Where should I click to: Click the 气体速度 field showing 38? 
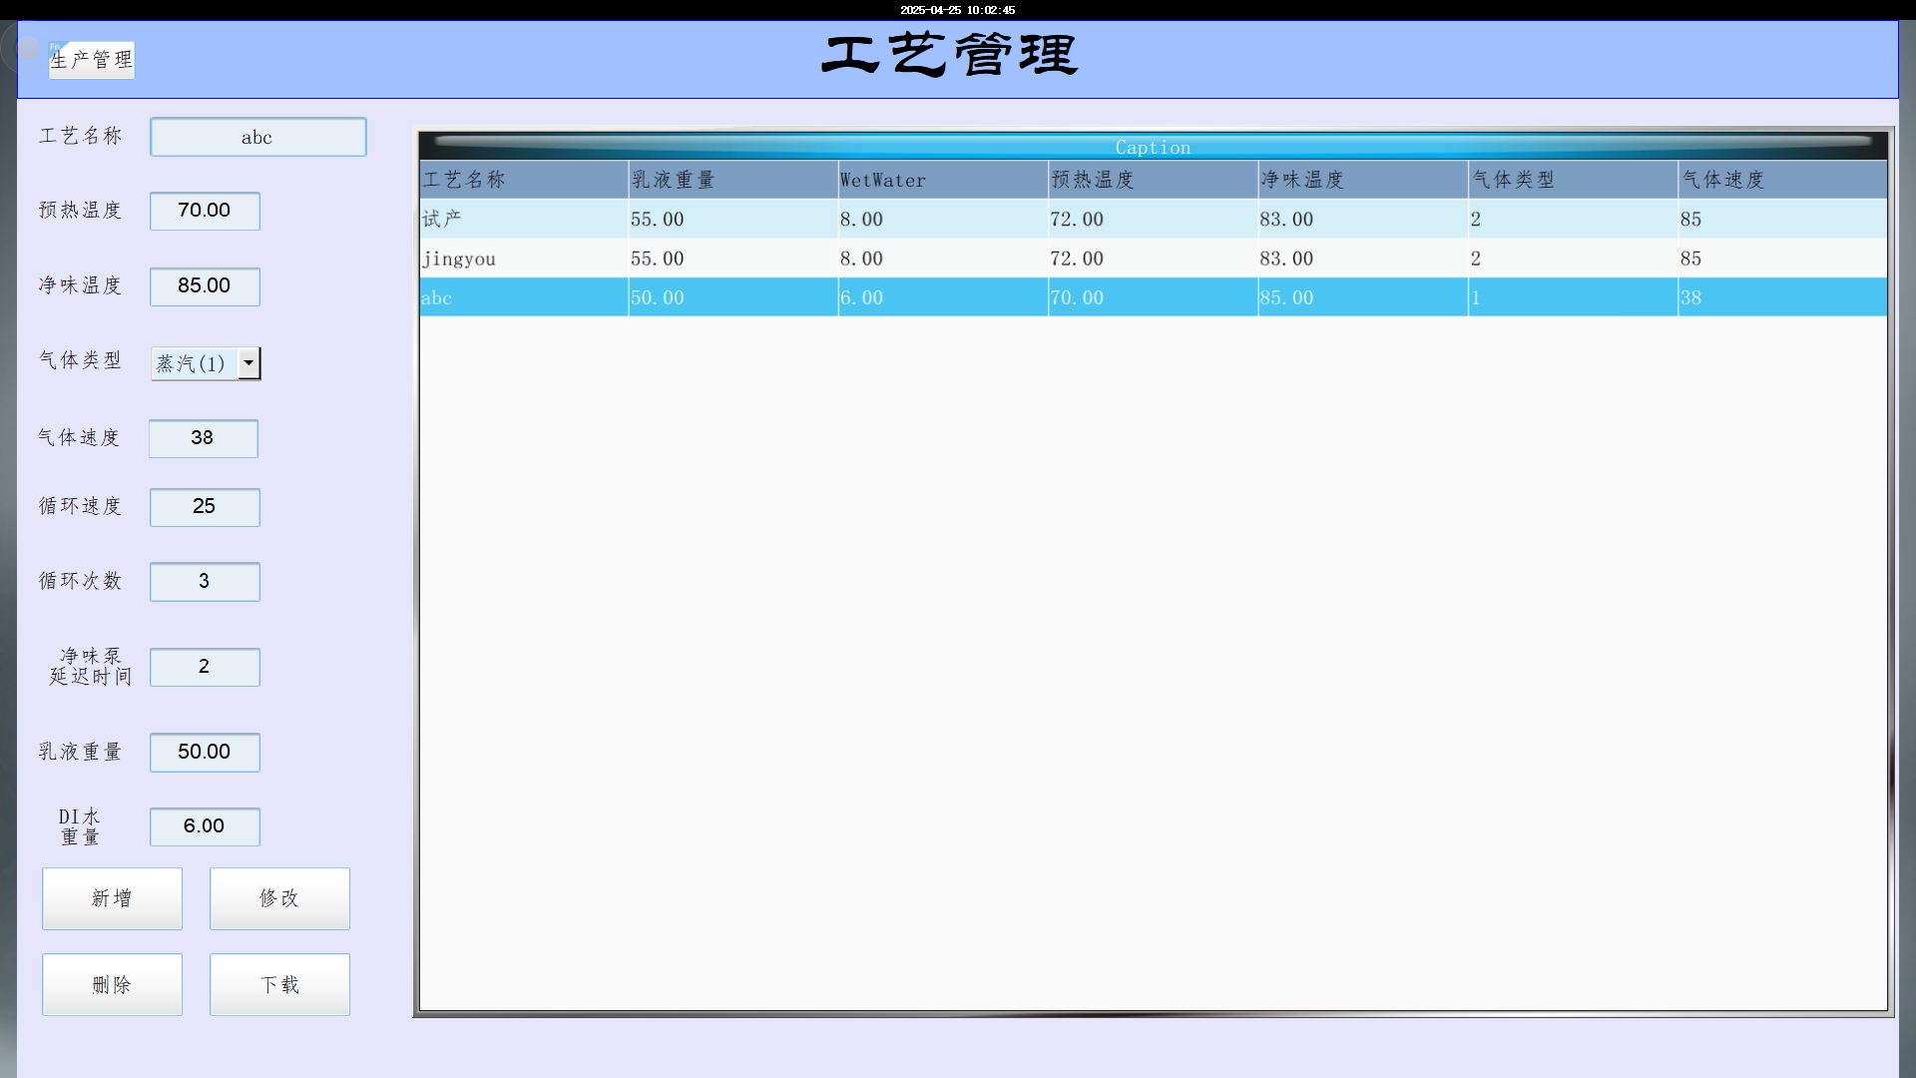[203, 438]
